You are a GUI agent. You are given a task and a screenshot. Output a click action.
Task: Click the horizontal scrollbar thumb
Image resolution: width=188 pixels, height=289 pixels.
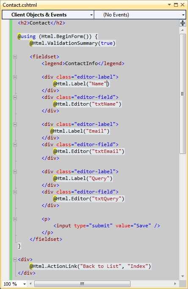click(x=83, y=284)
